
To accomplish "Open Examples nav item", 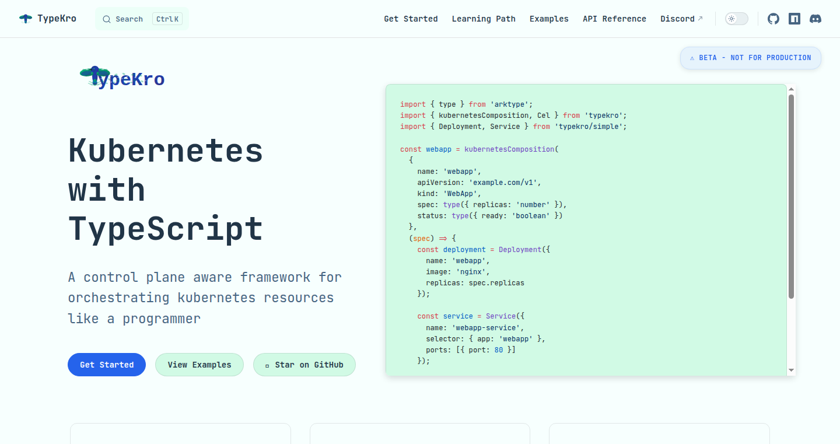I will 549,19.
